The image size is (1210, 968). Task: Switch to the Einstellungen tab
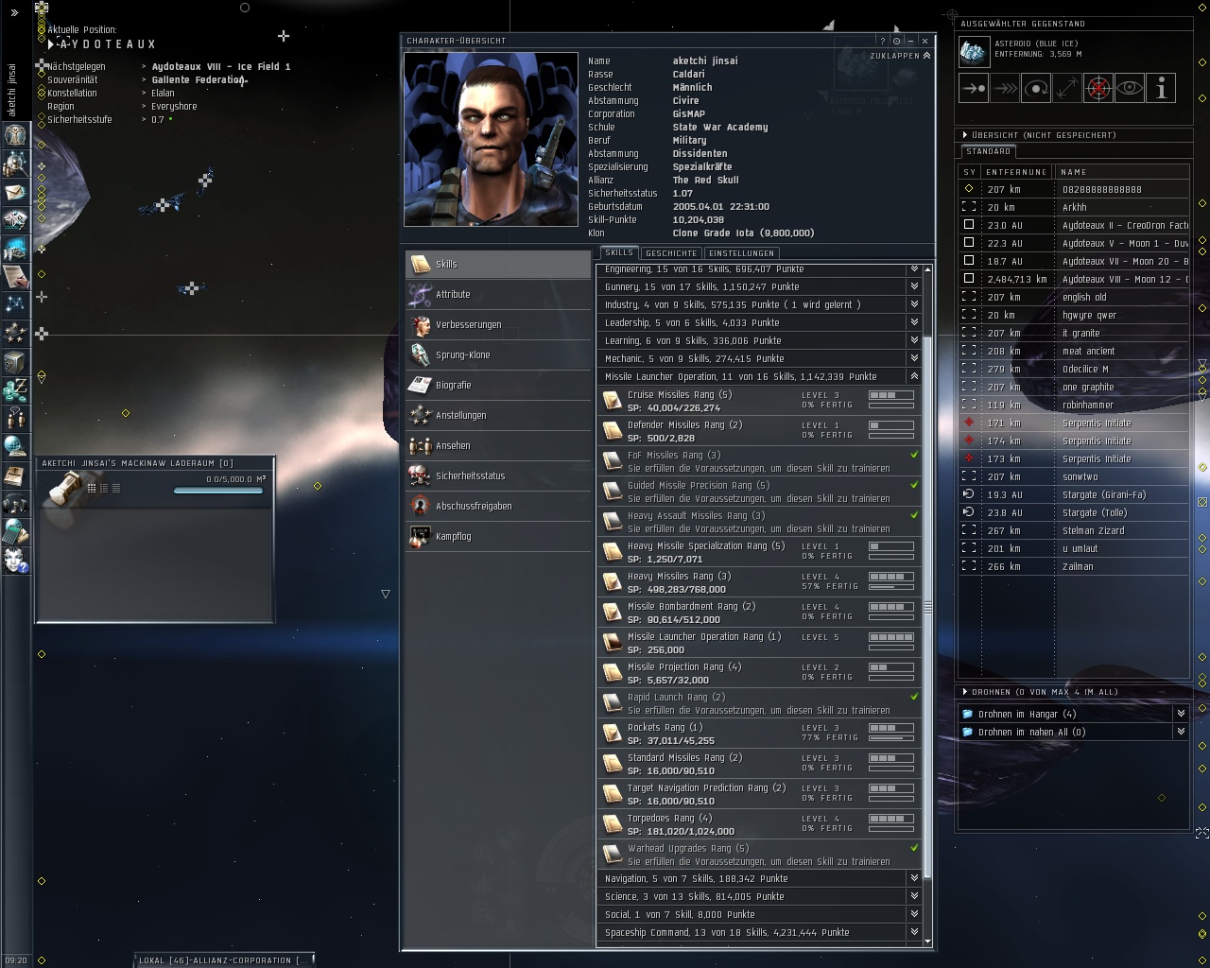tap(741, 253)
